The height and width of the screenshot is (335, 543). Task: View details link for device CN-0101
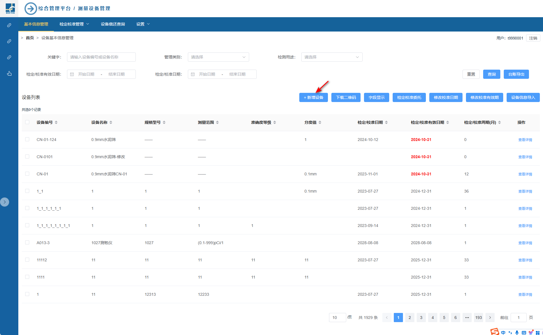525,157
